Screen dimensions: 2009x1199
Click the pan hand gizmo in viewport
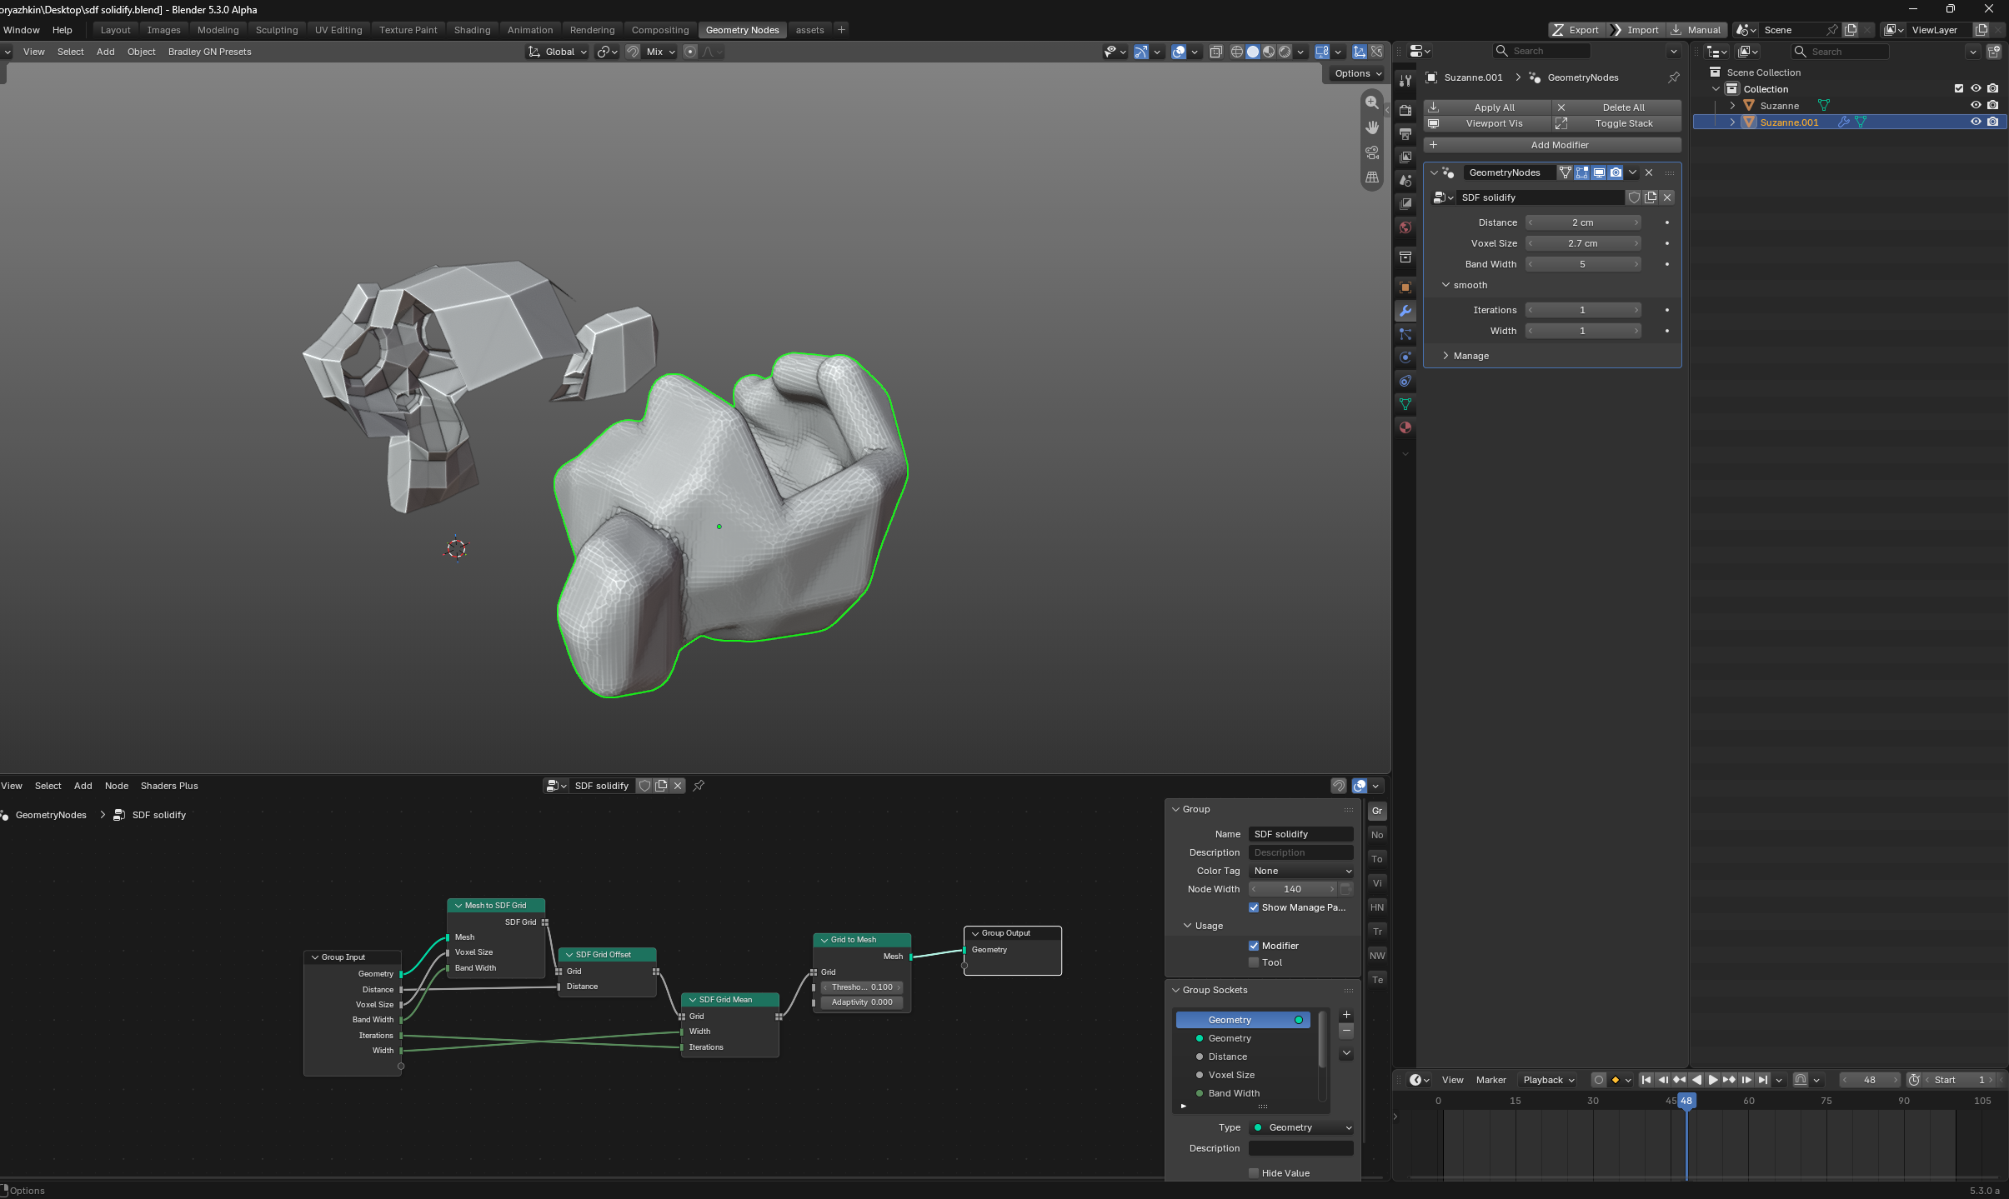pyautogui.click(x=1371, y=127)
